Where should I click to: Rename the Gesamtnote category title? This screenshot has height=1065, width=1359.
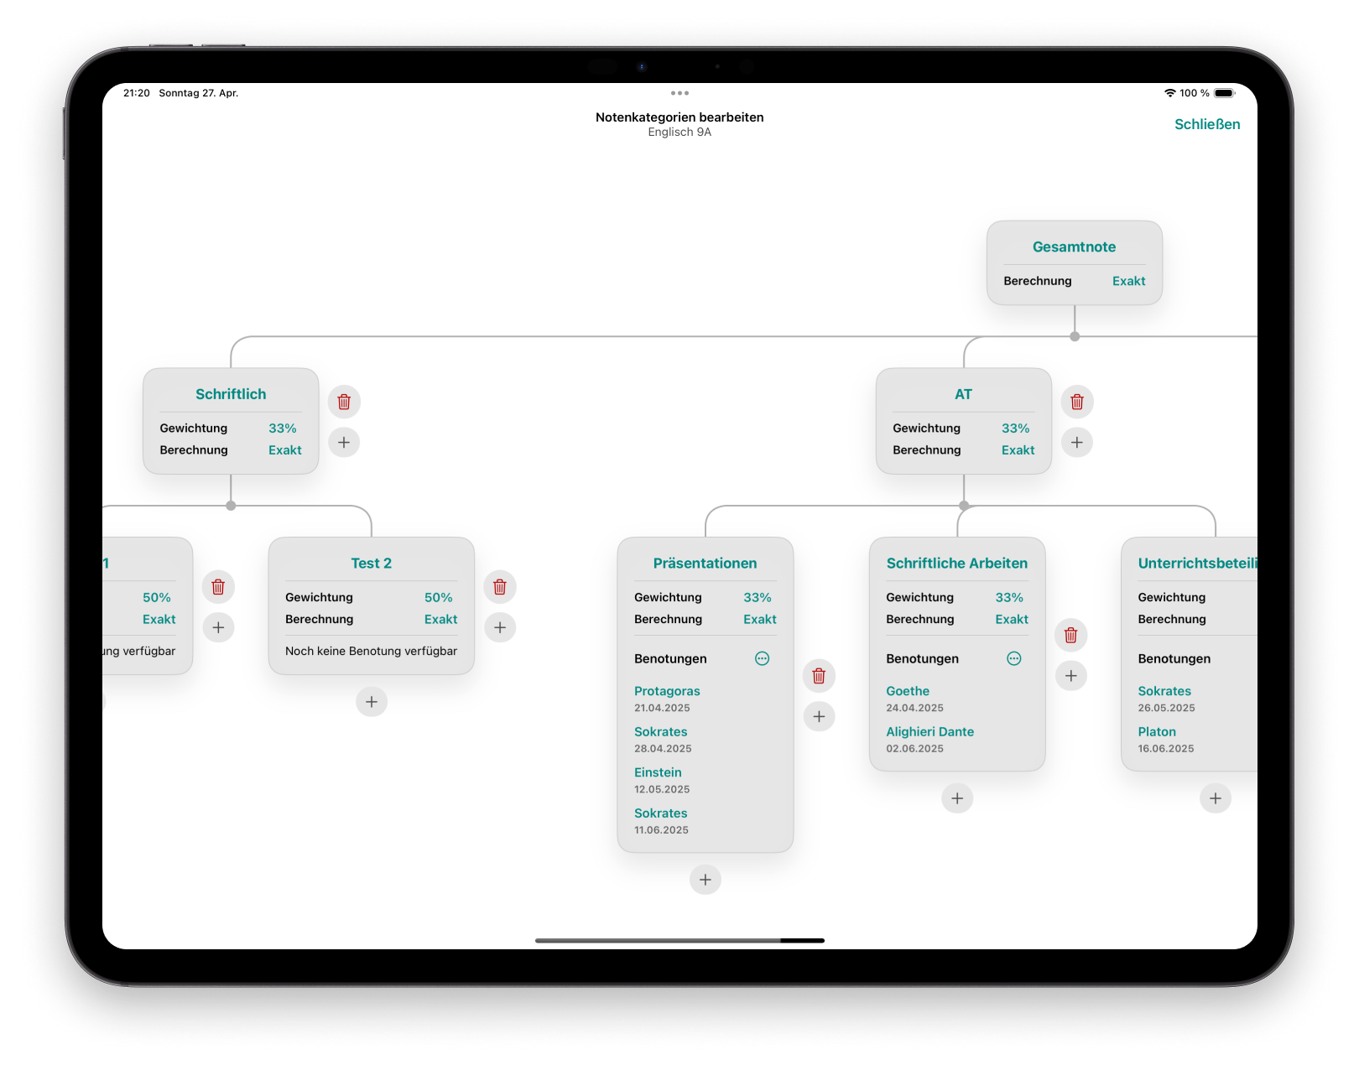1075,247
